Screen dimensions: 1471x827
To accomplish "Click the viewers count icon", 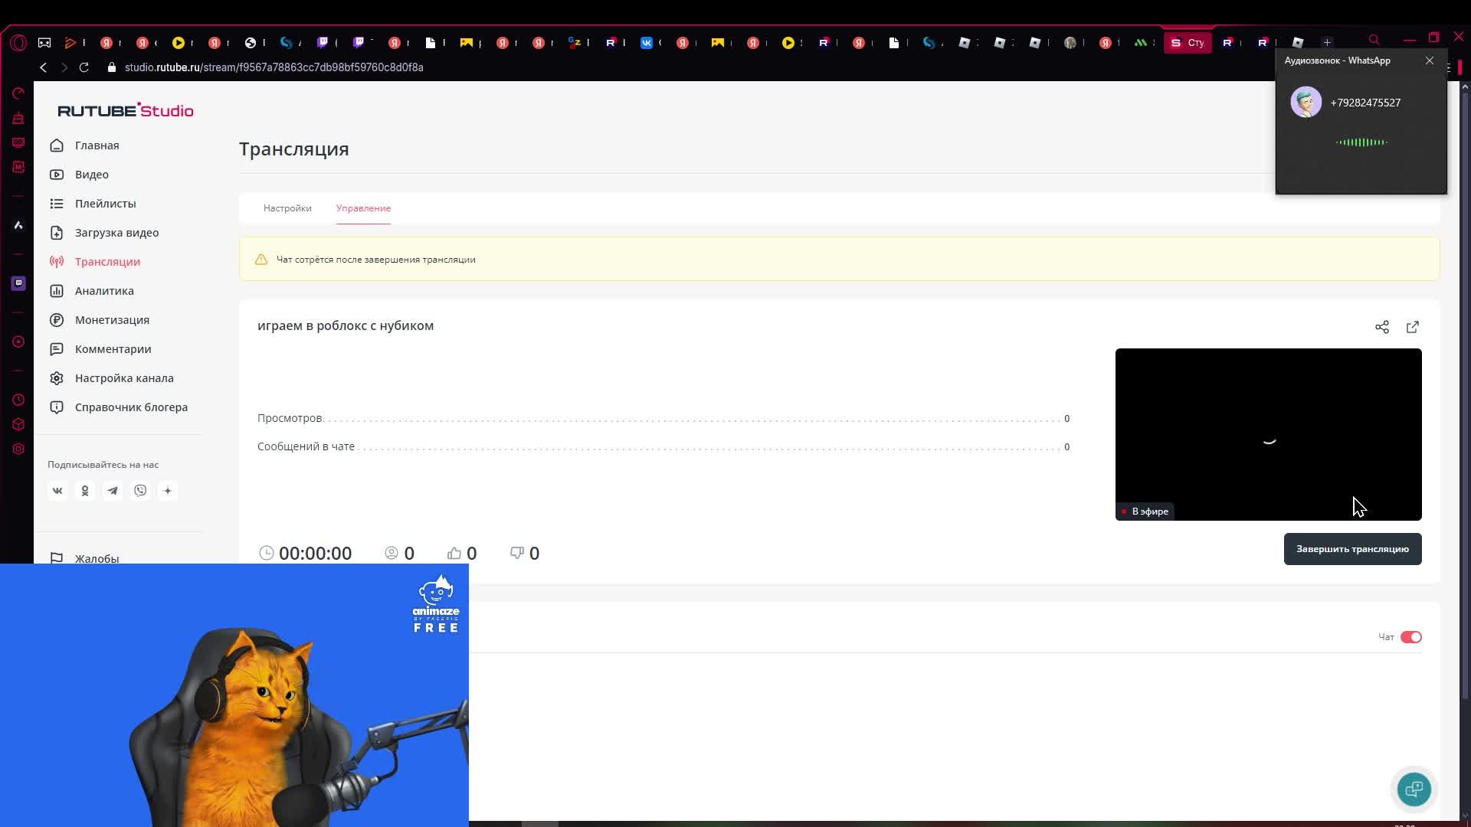I will [x=392, y=553].
